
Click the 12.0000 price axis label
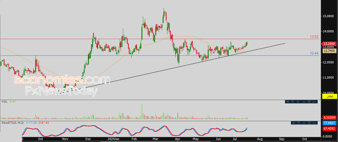tap(328, 62)
